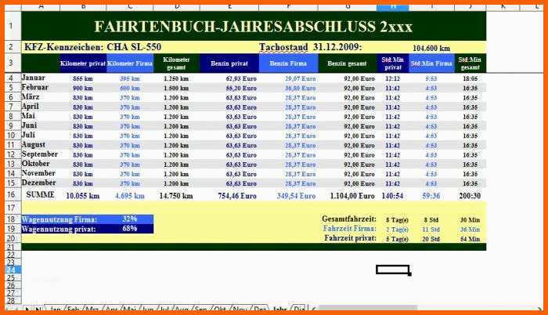
Task: Switch to the Mai sheet tab
Action: click(x=130, y=309)
